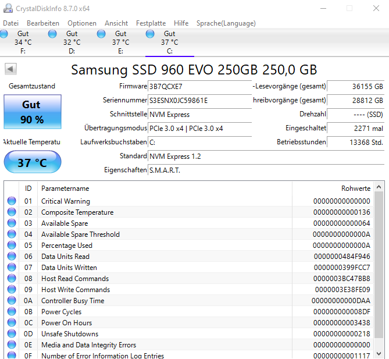Click the Gut 90 % health status button
389x359 pixels.
(33, 112)
